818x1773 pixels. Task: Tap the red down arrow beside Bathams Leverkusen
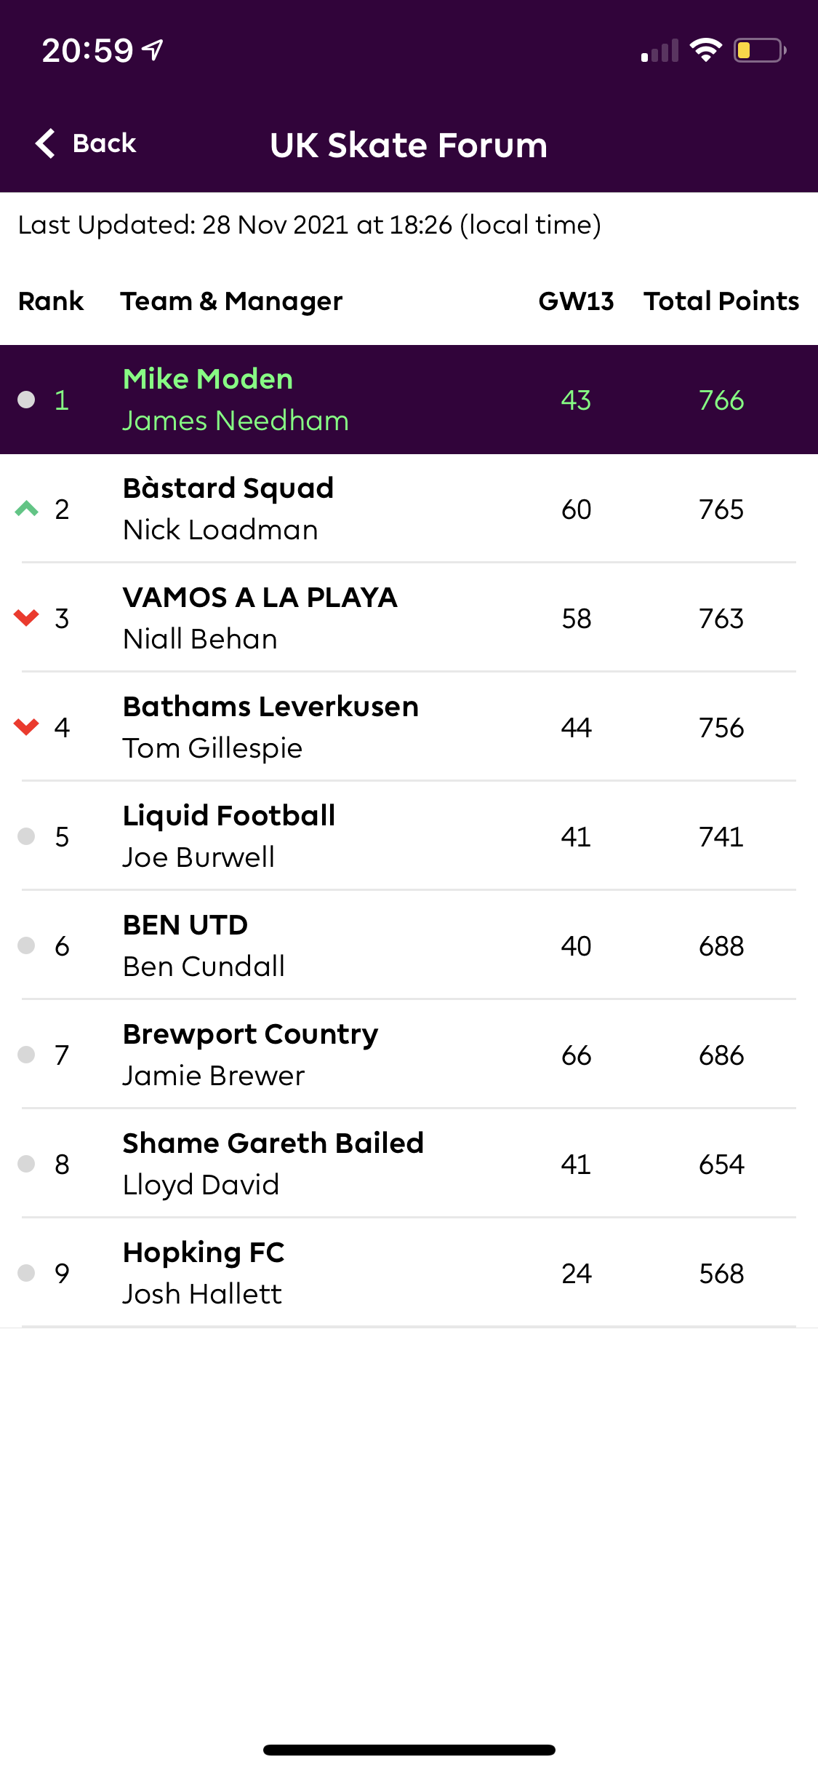point(27,727)
